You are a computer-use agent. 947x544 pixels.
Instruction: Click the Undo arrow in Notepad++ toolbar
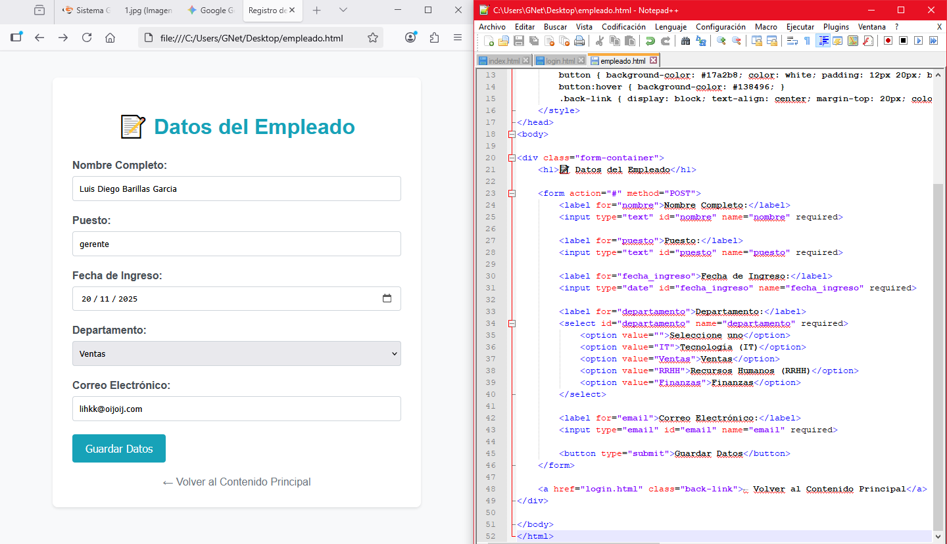coord(650,41)
